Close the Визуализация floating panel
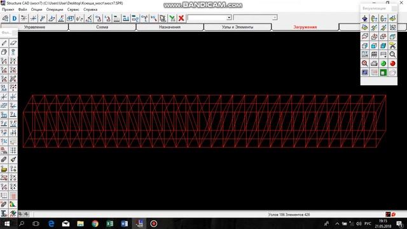Screen dimensions: 407x229 coord(394,8)
